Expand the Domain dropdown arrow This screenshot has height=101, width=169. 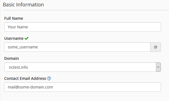158,67
